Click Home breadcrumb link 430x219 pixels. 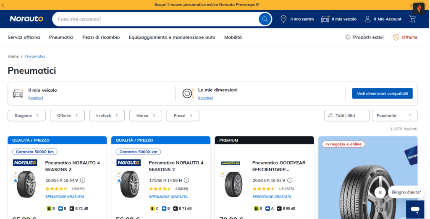pyautogui.click(x=13, y=57)
